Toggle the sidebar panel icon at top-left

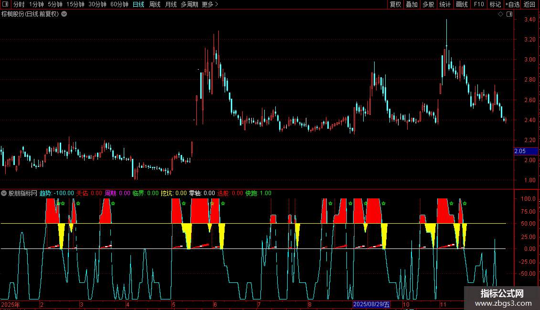pyautogui.click(x=5, y=4)
